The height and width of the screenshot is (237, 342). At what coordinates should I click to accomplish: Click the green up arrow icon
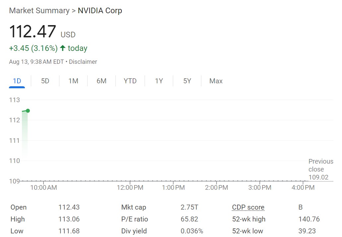63,48
